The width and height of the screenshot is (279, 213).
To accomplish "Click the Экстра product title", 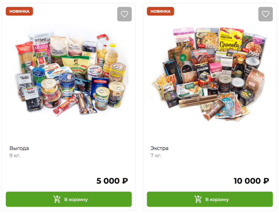I will 159,148.
